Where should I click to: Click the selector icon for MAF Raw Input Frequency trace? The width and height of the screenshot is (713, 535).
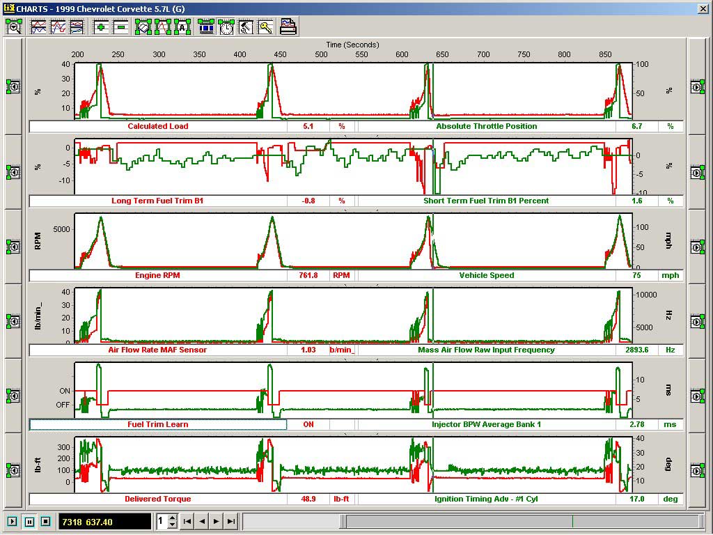tap(698, 322)
